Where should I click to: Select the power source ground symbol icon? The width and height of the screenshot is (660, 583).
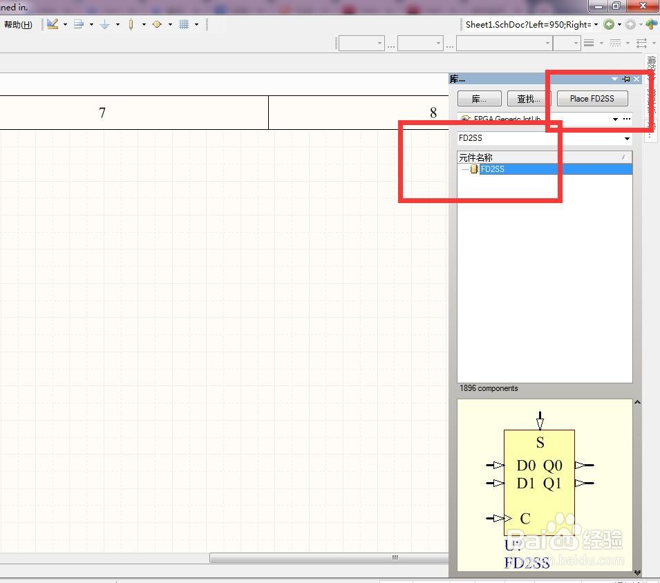point(105,25)
